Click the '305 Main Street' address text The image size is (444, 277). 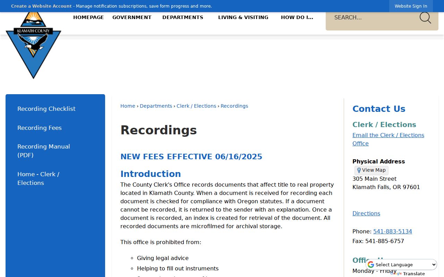(374, 179)
